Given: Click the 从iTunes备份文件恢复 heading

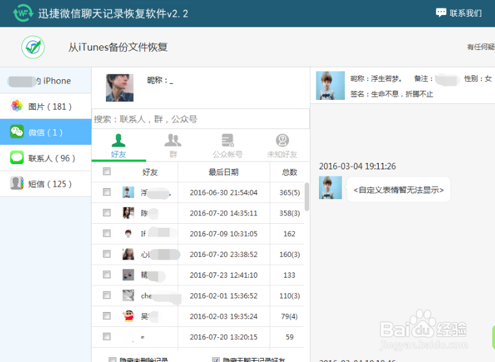Looking at the screenshot, I should (x=118, y=47).
